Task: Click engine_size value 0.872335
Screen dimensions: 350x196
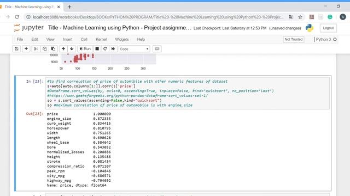Action: (102, 119)
